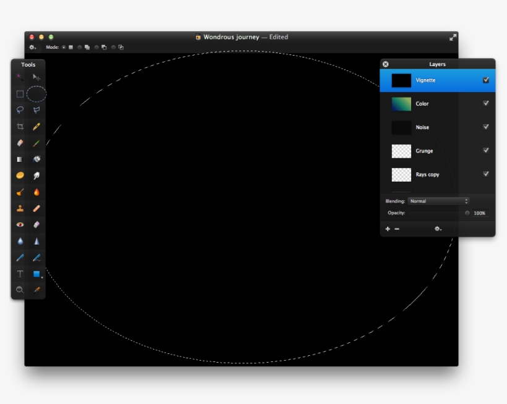Select the Zoom tool
The image size is (507, 404).
19,288
